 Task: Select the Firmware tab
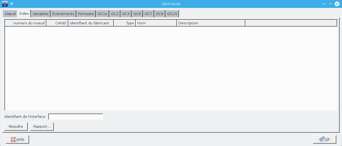point(86,14)
